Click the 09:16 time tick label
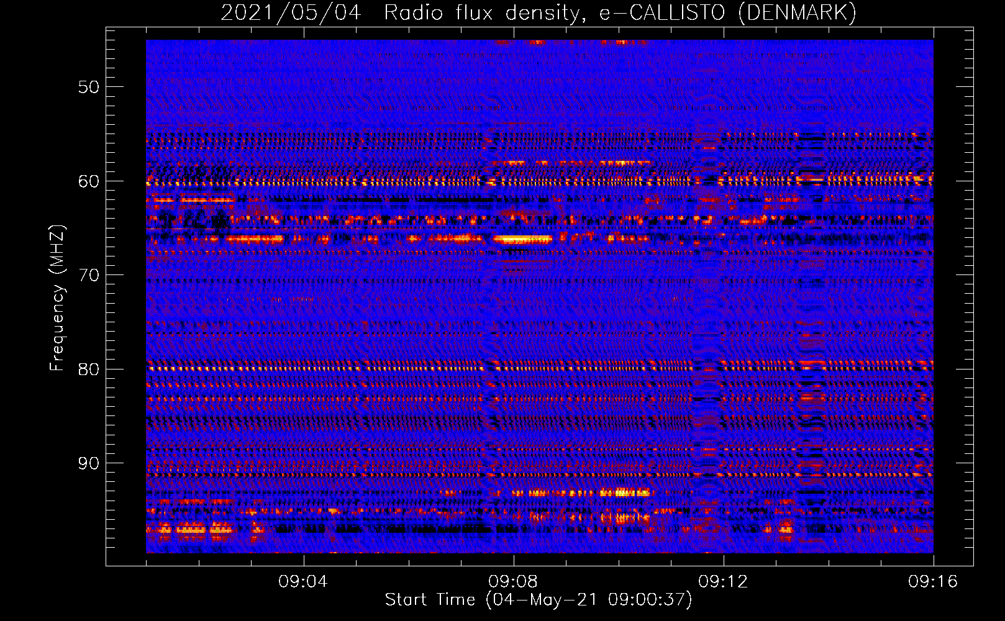 click(933, 582)
